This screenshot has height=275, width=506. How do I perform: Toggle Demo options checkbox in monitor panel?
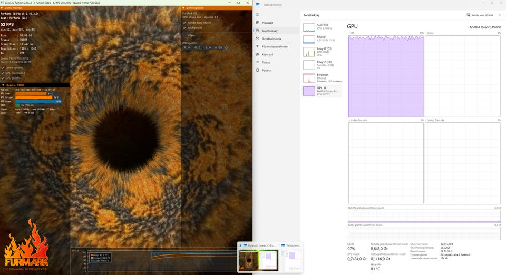(3, 68)
